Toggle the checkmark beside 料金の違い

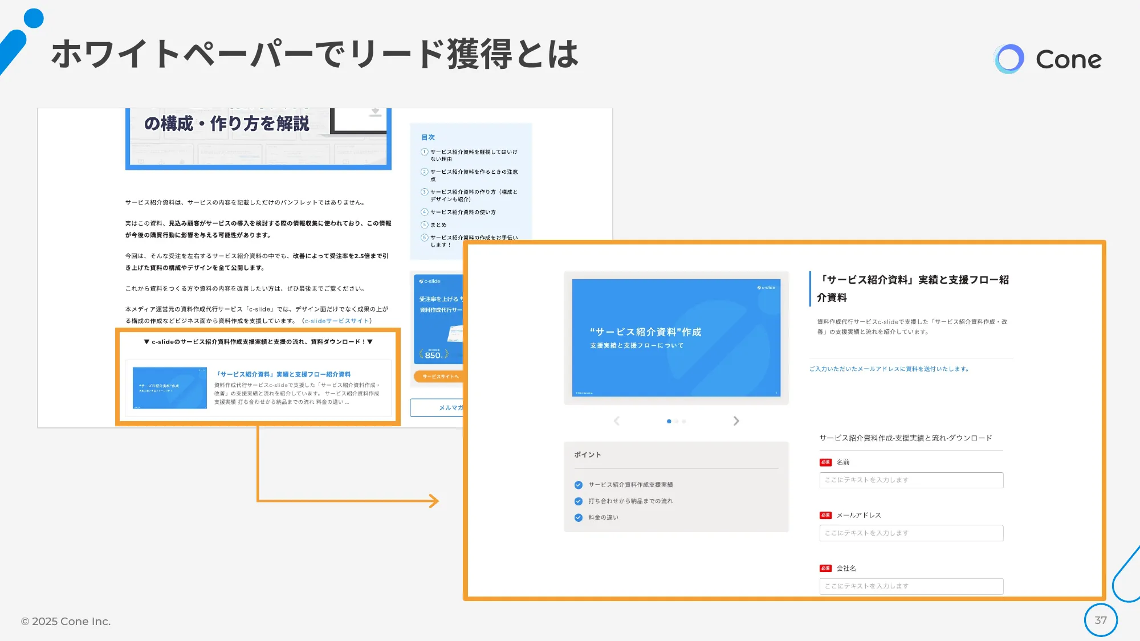click(577, 517)
